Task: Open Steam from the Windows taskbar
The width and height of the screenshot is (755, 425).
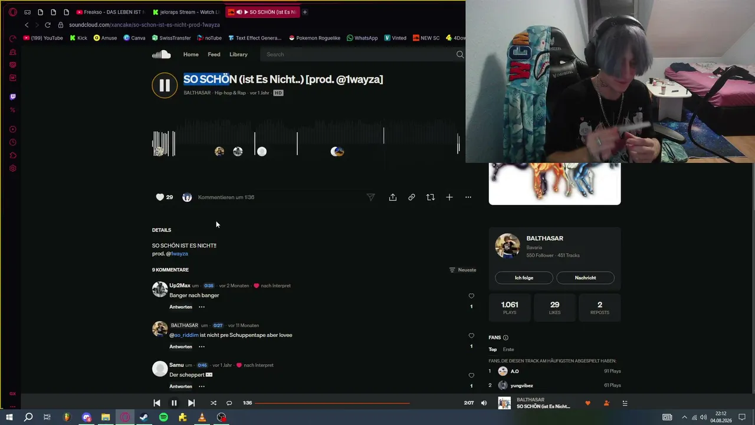Action: click(144, 417)
